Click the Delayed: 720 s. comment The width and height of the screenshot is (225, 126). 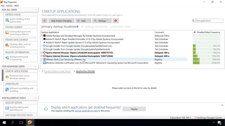(x=162, y=36)
